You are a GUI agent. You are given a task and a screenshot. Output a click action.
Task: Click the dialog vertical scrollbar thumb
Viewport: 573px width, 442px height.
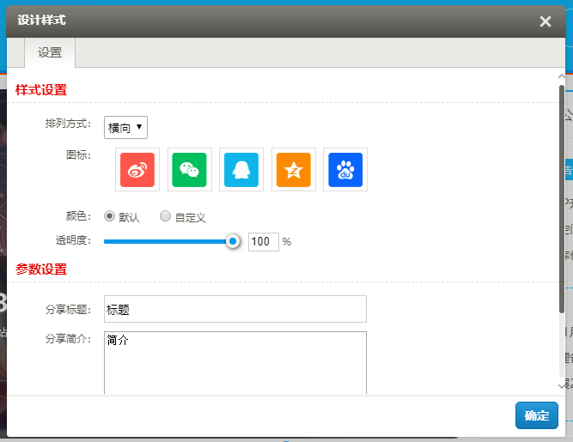pyautogui.click(x=562, y=199)
